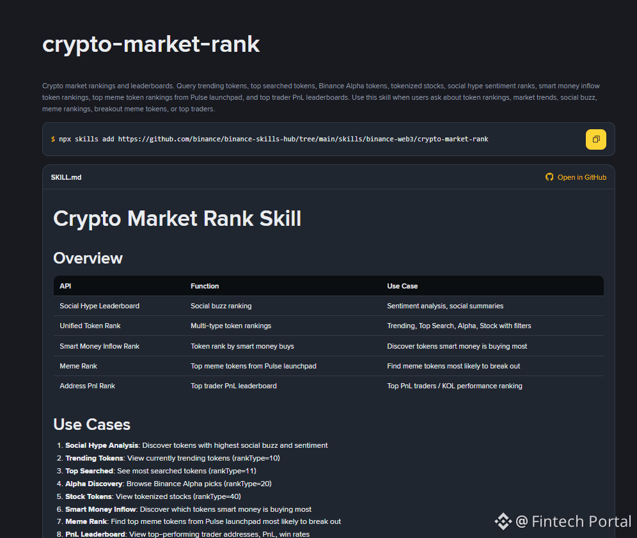This screenshot has width=637, height=538.
Task: Select the Smart Money Inflow Rank cell
Action: [x=100, y=346]
